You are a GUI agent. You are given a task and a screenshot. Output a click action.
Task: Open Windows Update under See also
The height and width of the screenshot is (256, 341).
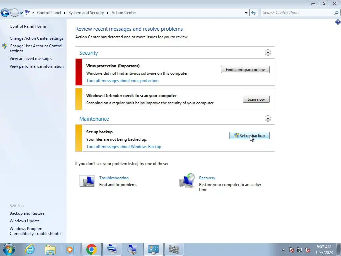[25, 221]
